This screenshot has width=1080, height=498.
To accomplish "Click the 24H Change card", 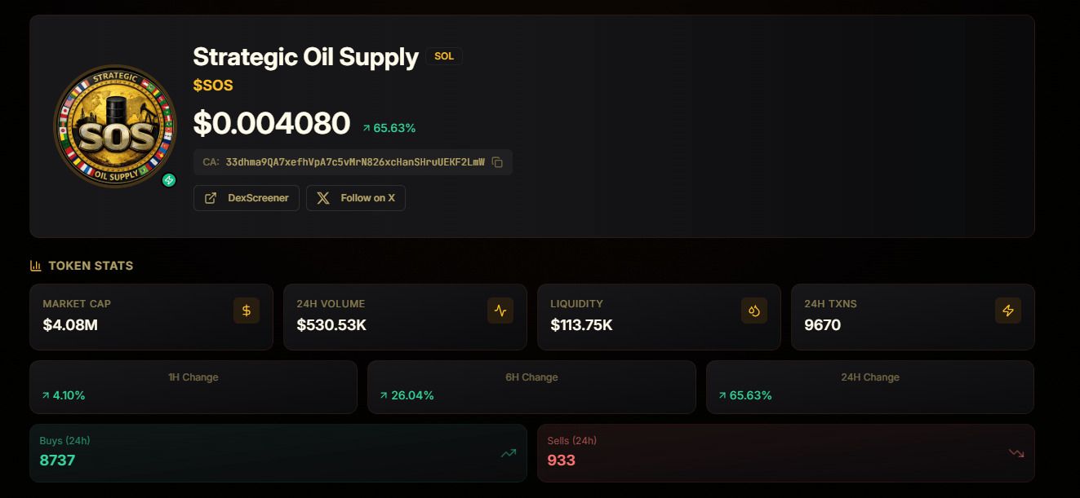I will click(870, 387).
